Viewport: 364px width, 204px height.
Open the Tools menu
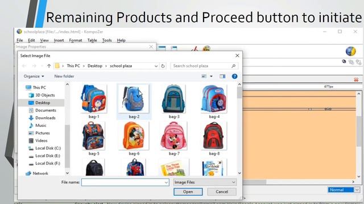[x=107, y=40]
